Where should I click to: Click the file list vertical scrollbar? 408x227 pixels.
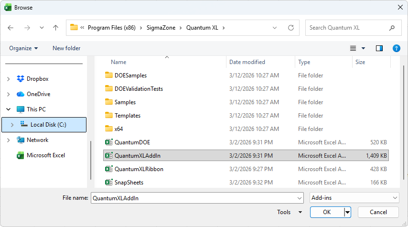pos(404,122)
